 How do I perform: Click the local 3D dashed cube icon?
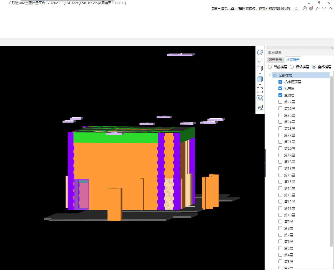click(260, 98)
